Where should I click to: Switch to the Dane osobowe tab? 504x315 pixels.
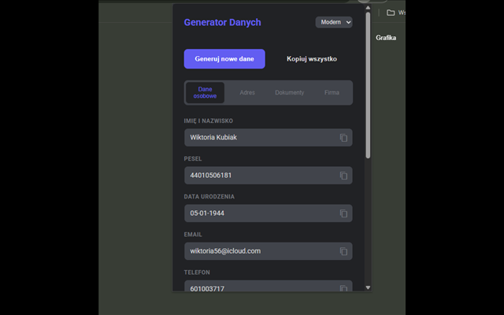[206, 93]
